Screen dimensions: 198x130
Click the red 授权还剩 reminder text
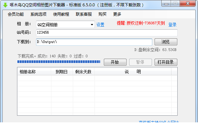point(141,23)
